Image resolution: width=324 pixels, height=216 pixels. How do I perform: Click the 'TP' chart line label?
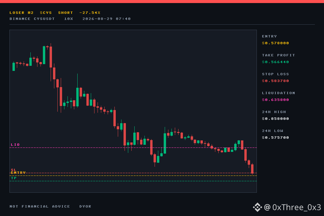pos(13,178)
